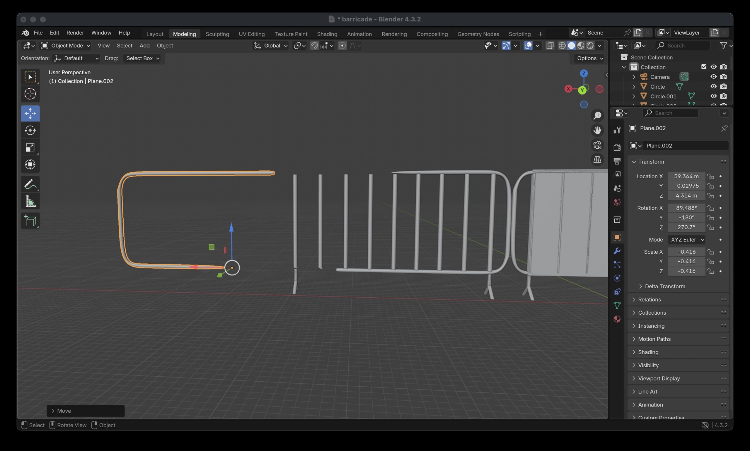This screenshot has height=451, width=750.
Task: Click the 3D Cursor tool
Action: (x=30, y=94)
